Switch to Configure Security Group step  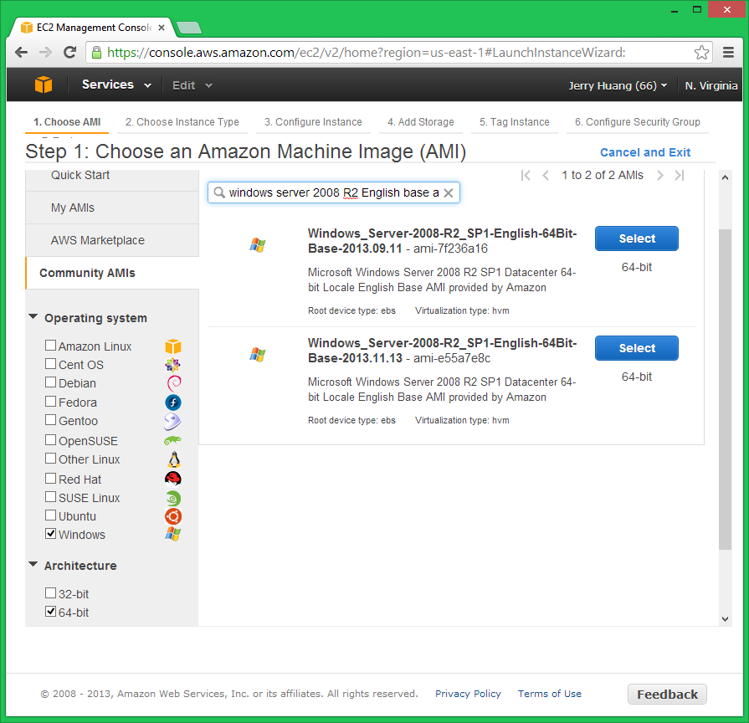637,122
